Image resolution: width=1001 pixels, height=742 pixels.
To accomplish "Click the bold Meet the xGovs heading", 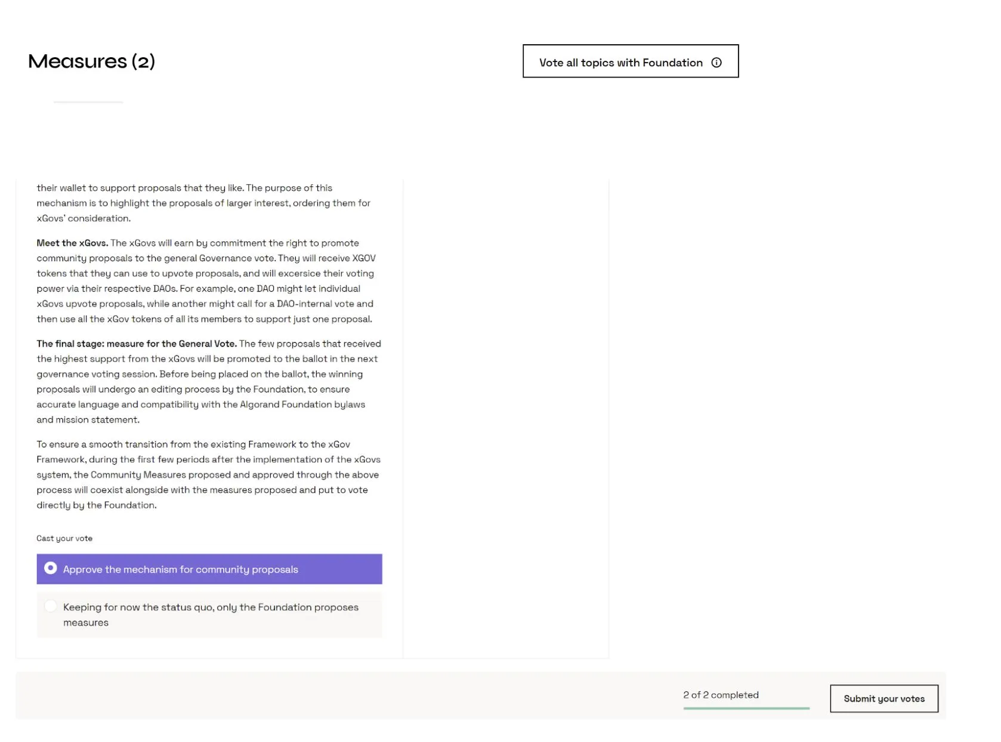I will (72, 243).
